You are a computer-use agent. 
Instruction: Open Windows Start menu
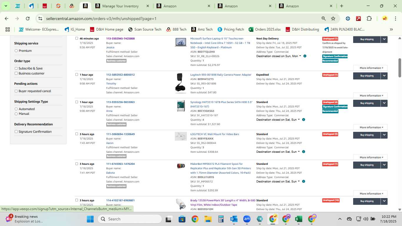(90, 219)
